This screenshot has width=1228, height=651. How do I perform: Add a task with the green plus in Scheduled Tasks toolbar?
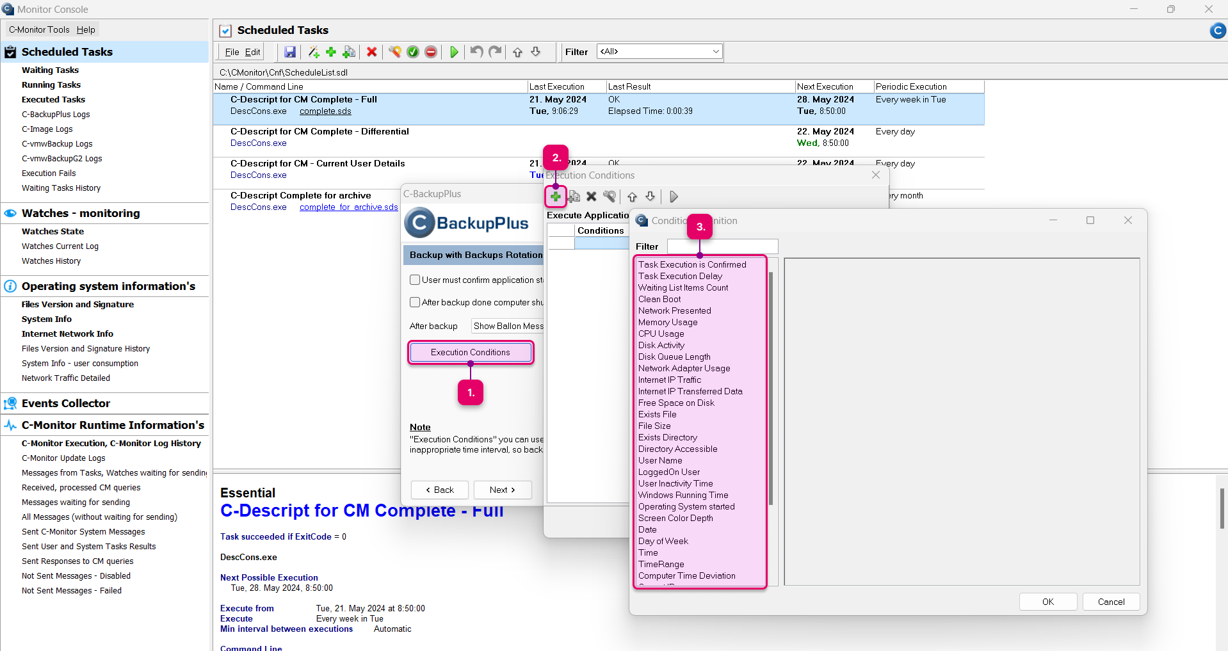tap(331, 52)
